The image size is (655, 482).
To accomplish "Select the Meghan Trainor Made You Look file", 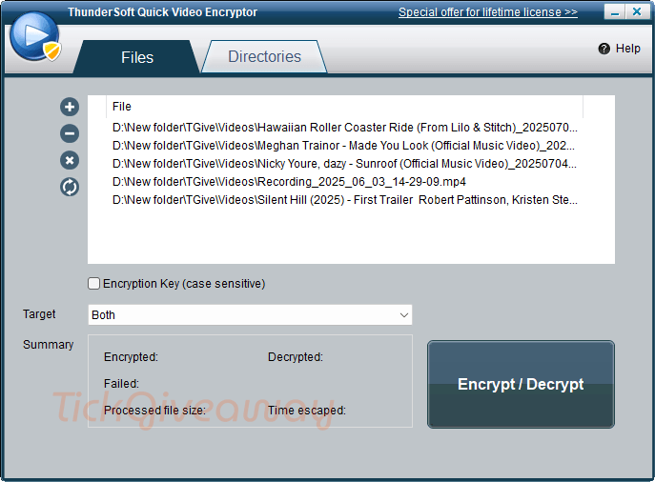I will coord(344,146).
